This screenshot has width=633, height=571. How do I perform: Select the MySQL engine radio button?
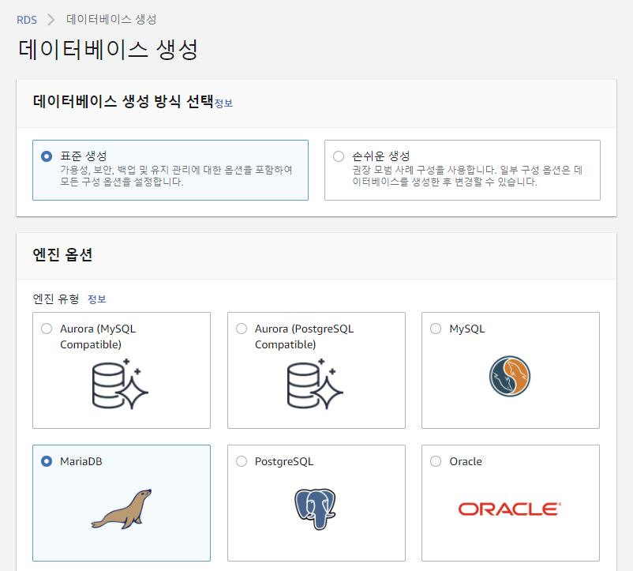pyautogui.click(x=436, y=329)
